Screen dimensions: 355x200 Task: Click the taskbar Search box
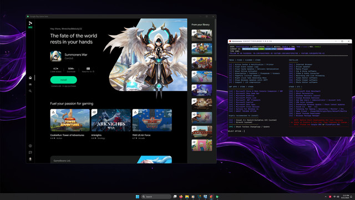[156, 197]
